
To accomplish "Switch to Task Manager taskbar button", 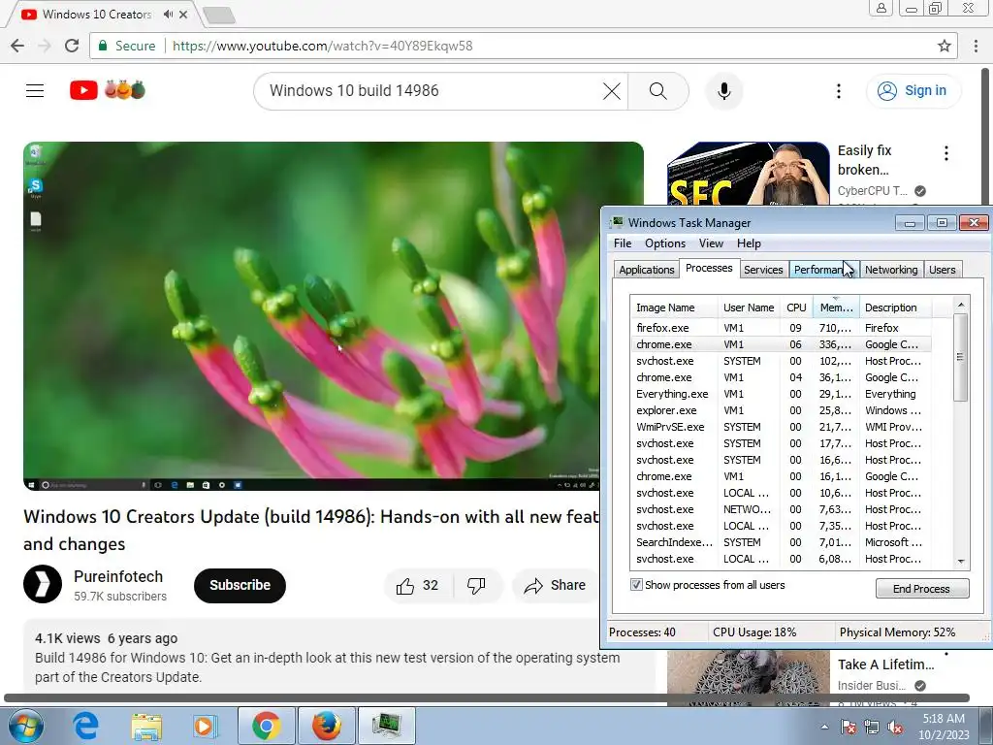I will (386, 726).
